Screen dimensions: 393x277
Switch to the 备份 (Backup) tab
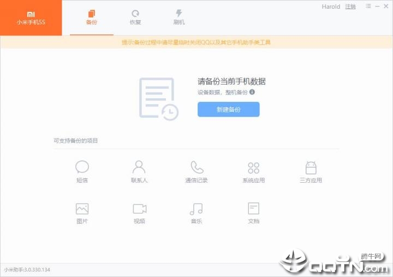point(92,17)
